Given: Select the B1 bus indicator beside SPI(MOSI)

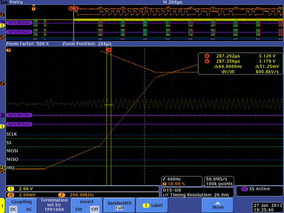Looking at the screenshot, I should pos(2,115).
